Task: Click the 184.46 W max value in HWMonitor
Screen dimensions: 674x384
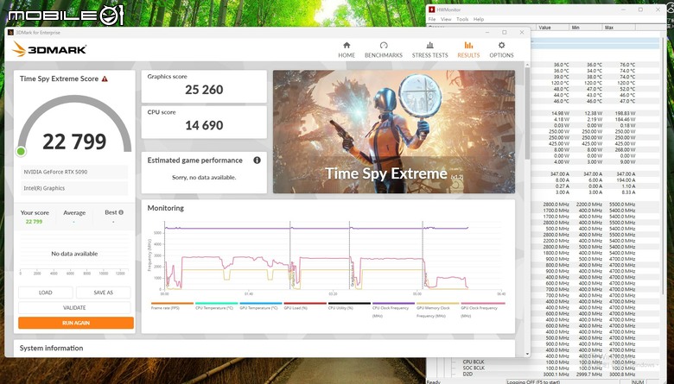Action: [626, 119]
